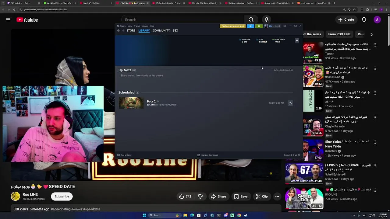Open Chrome from the taskbar
Image resolution: width=390 pixels, height=219 pixels.
239,215
